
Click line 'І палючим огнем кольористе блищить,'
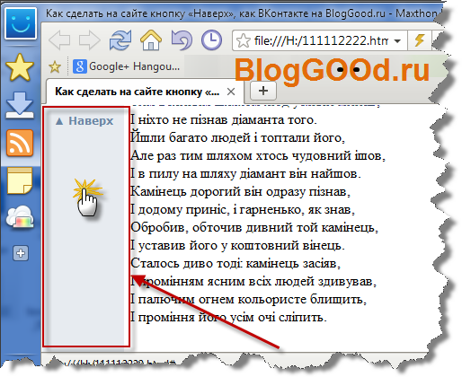click(x=248, y=300)
